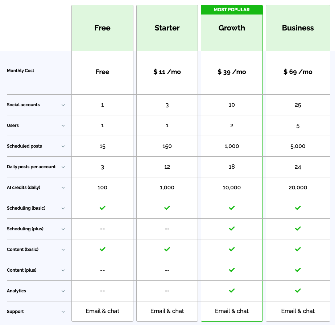This screenshot has height=325, width=335.
Task: Select the Business plan header
Action: (x=298, y=28)
